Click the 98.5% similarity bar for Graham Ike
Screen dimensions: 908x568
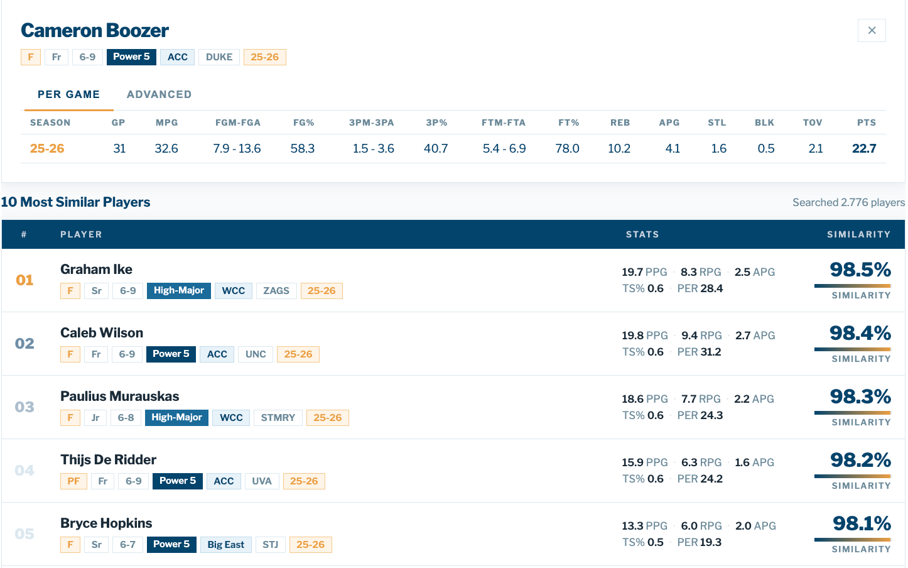point(852,286)
